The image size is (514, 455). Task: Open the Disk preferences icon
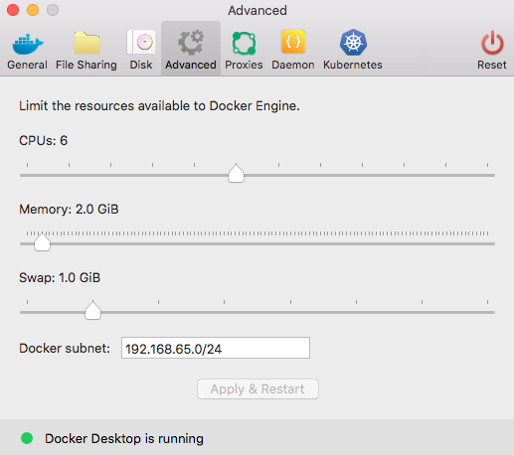141,42
